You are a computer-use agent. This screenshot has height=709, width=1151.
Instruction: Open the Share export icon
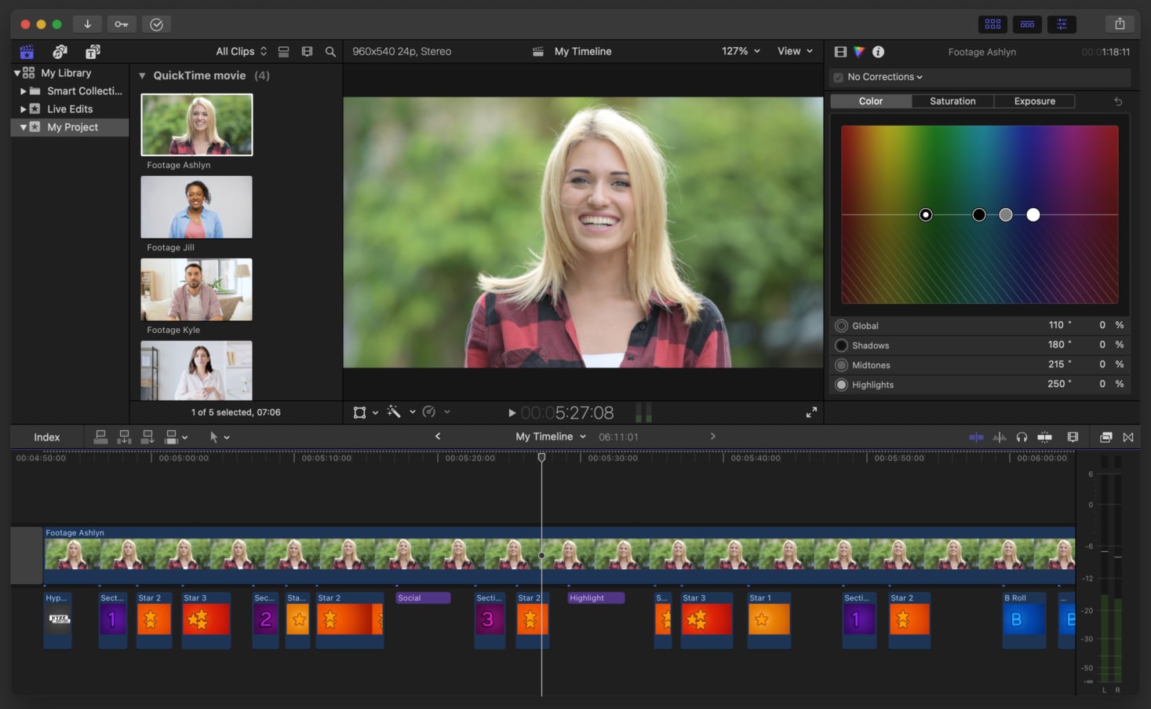[1120, 24]
